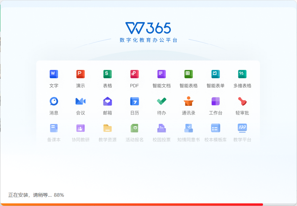This screenshot has height=206, width=297.
Task: Select the 工作台 workbench icon
Action: (215, 101)
